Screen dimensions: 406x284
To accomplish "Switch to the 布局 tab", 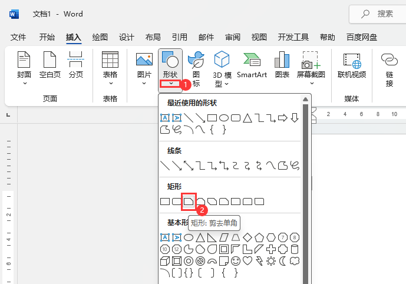I will (153, 37).
